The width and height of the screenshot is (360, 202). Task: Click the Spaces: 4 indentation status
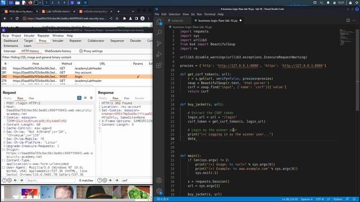[307, 199]
